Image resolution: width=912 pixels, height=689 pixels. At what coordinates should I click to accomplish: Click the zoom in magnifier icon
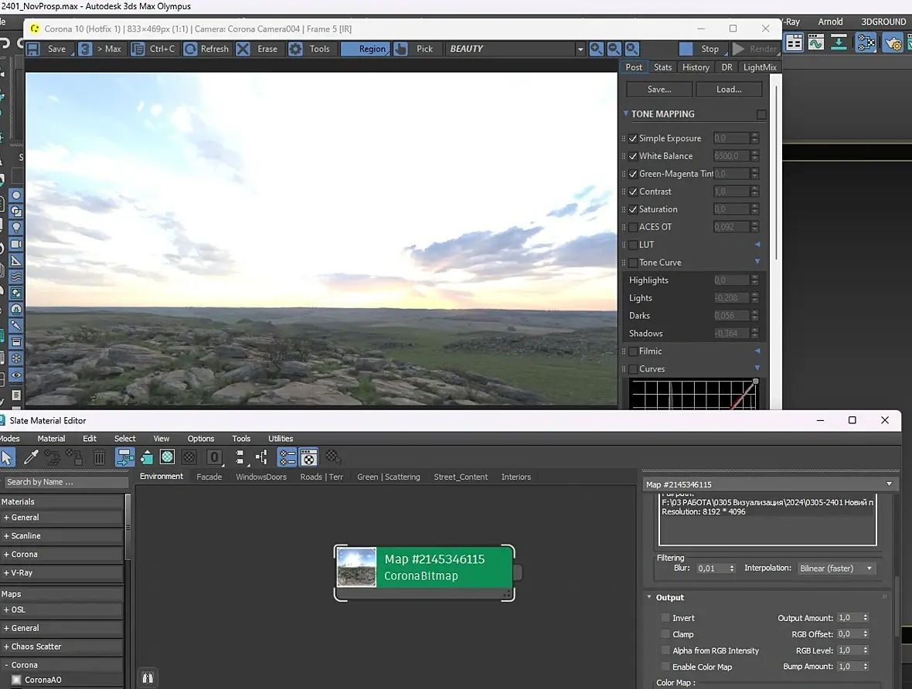click(x=597, y=49)
